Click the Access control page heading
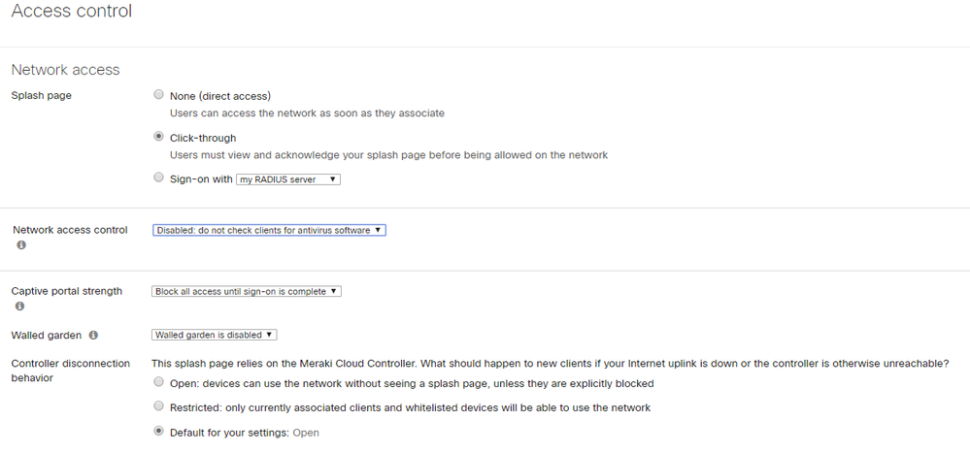The height and width of the screenshot is (453, 970). coord(71,12)
